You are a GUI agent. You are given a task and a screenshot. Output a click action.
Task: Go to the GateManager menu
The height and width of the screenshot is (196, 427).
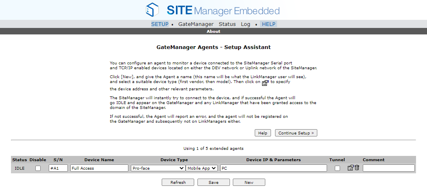click(x=196, y=24)
